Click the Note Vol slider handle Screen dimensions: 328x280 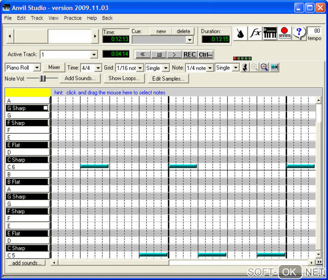42,78
